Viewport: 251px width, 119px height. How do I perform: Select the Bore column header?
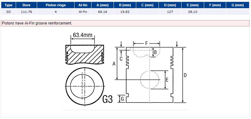pos(26,5)
